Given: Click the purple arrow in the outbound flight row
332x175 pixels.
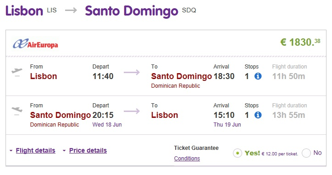Looking at the screenshot, I should point(132,72).
